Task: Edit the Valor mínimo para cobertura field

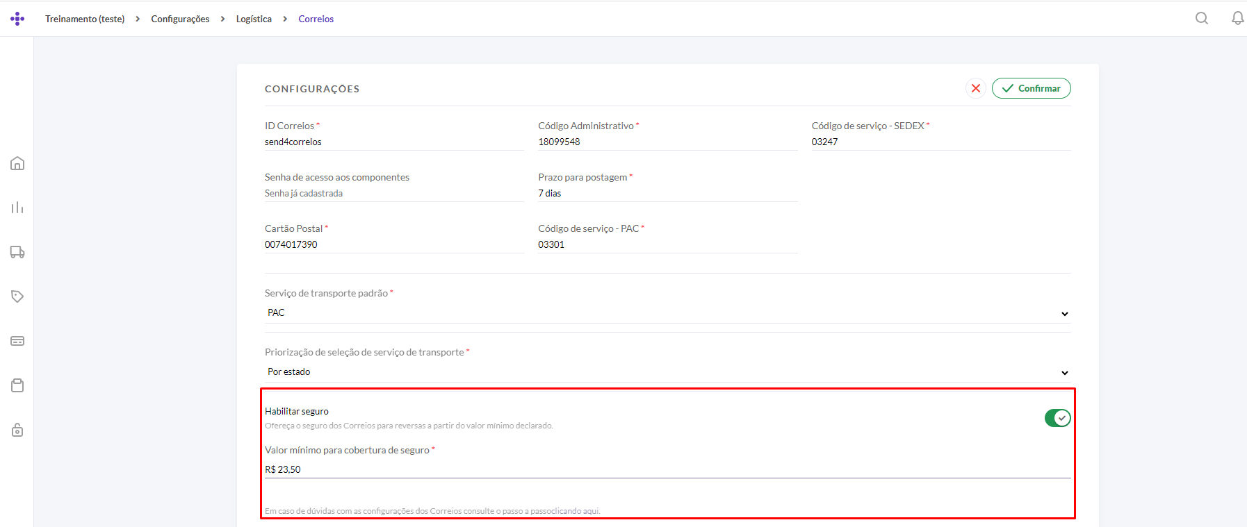Action: pos(667,469)
